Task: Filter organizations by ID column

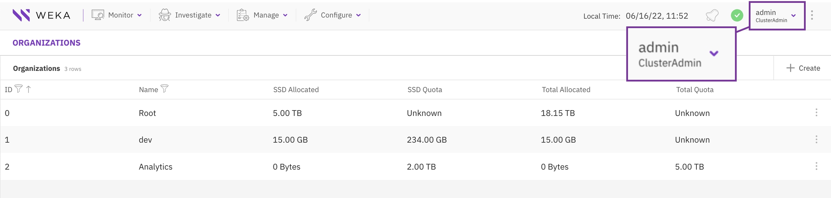Action: pyautogui.click(x=19, y=89)
